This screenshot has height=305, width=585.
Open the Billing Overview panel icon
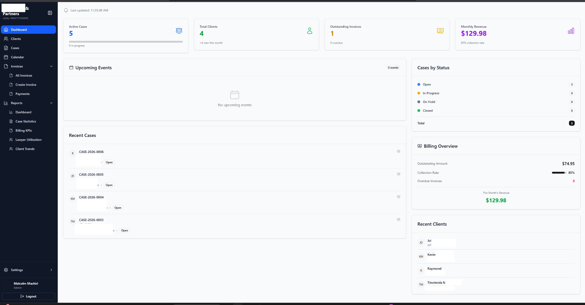(x=419, y=146)
